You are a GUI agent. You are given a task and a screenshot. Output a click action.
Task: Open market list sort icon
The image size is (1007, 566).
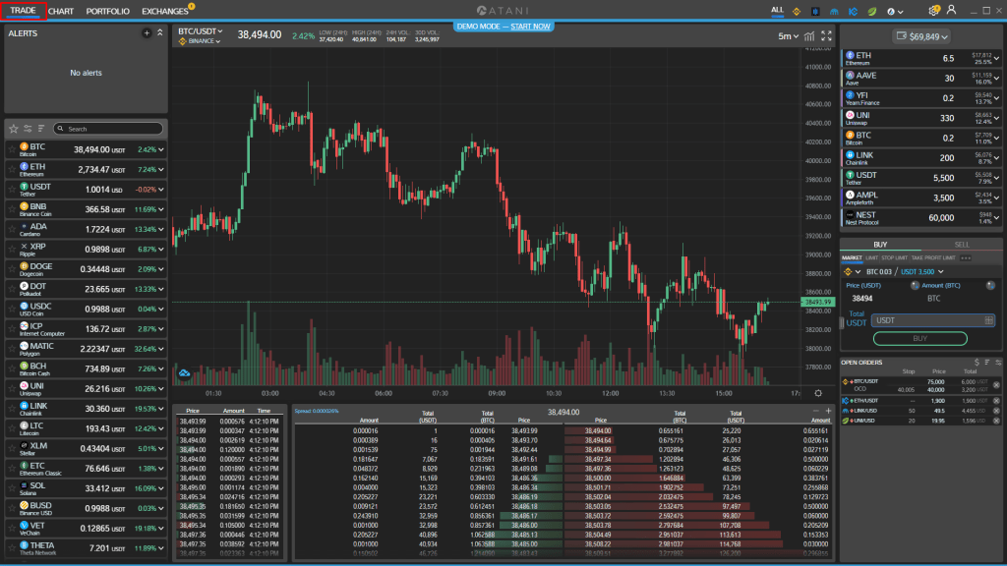coord(41,129)
